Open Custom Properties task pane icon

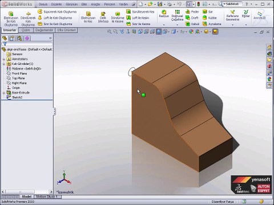click(x=269, y=85)
